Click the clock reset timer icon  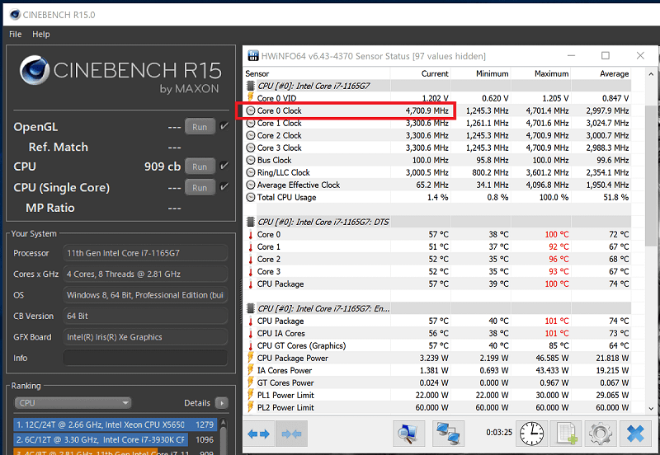pyautogui.click(x=531, y=434)
